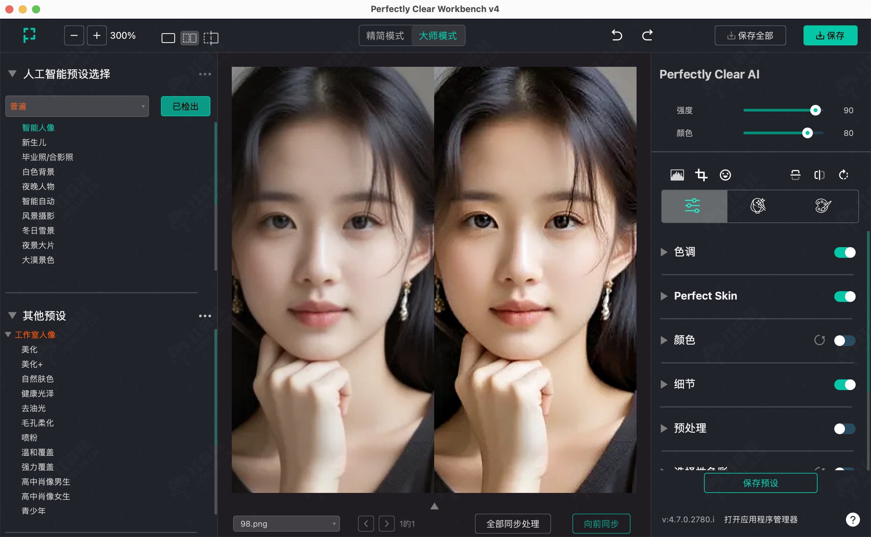Open the 普遍 preset category dropdown
This screenshot has width=871, height=537.
pyautogui.click(x=77, y=106)
